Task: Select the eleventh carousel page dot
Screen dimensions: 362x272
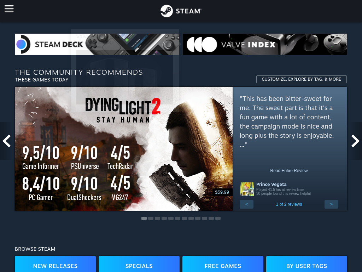Action: pyautogui.click(x=211, y=218)
